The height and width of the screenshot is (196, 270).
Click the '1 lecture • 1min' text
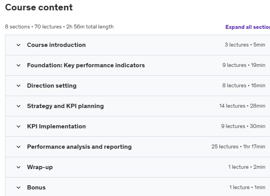click(247, 188)
